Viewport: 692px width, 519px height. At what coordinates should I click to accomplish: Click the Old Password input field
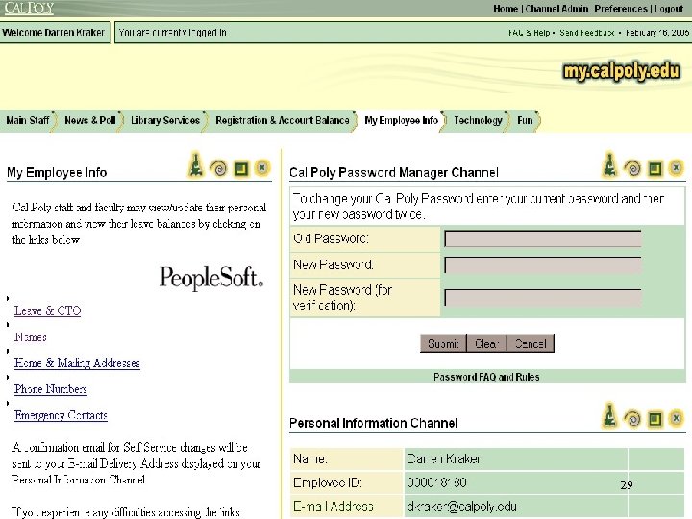pos(543,238)
